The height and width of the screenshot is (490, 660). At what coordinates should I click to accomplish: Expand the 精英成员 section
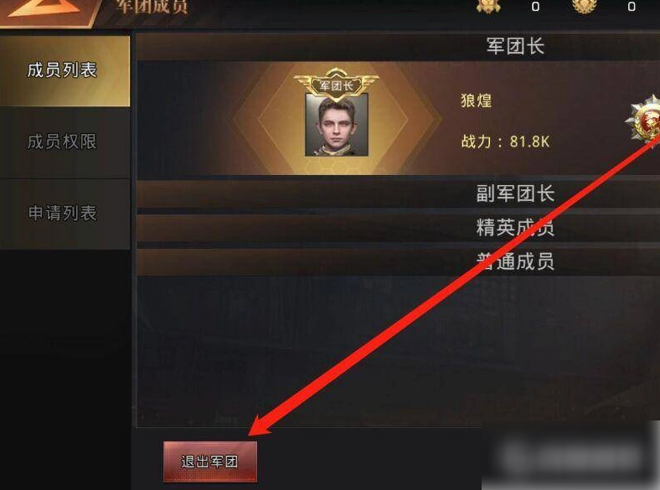(398, 228)
